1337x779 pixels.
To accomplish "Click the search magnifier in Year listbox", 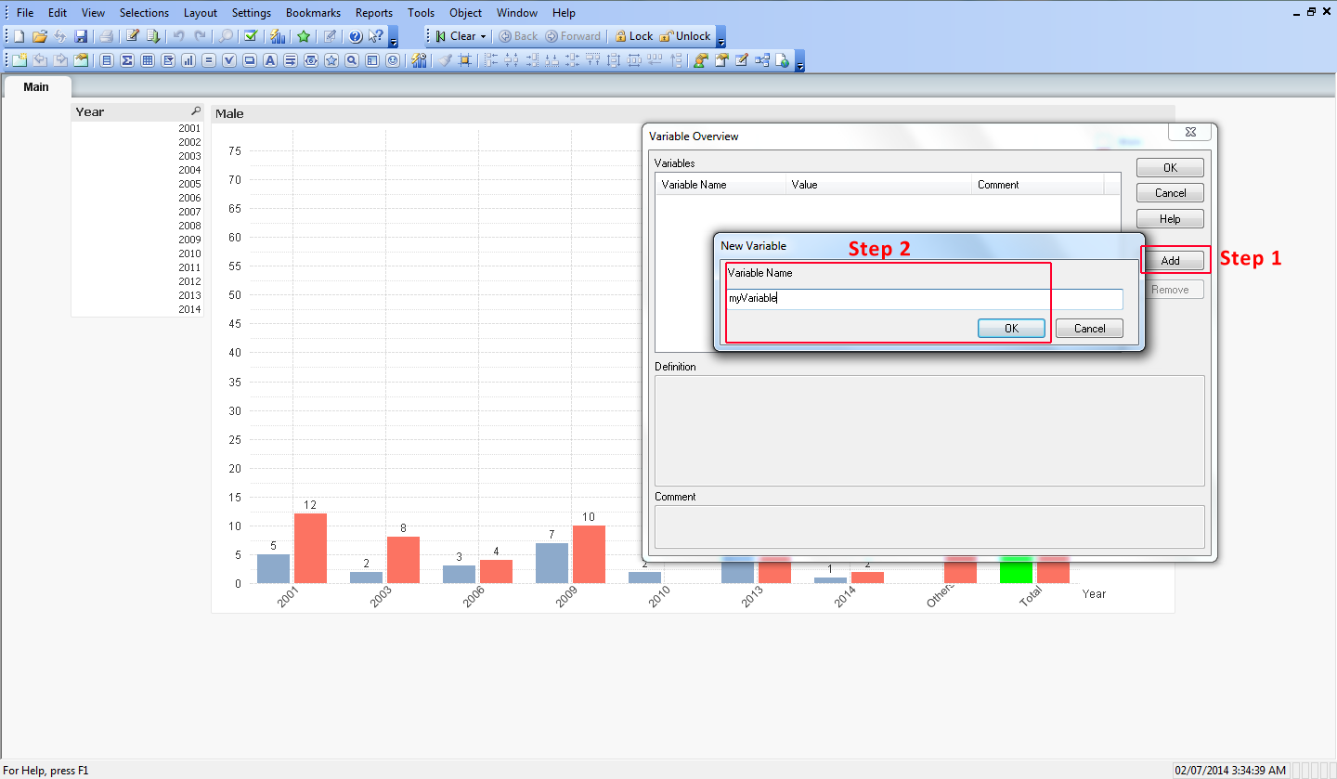I will pos(196,111).
